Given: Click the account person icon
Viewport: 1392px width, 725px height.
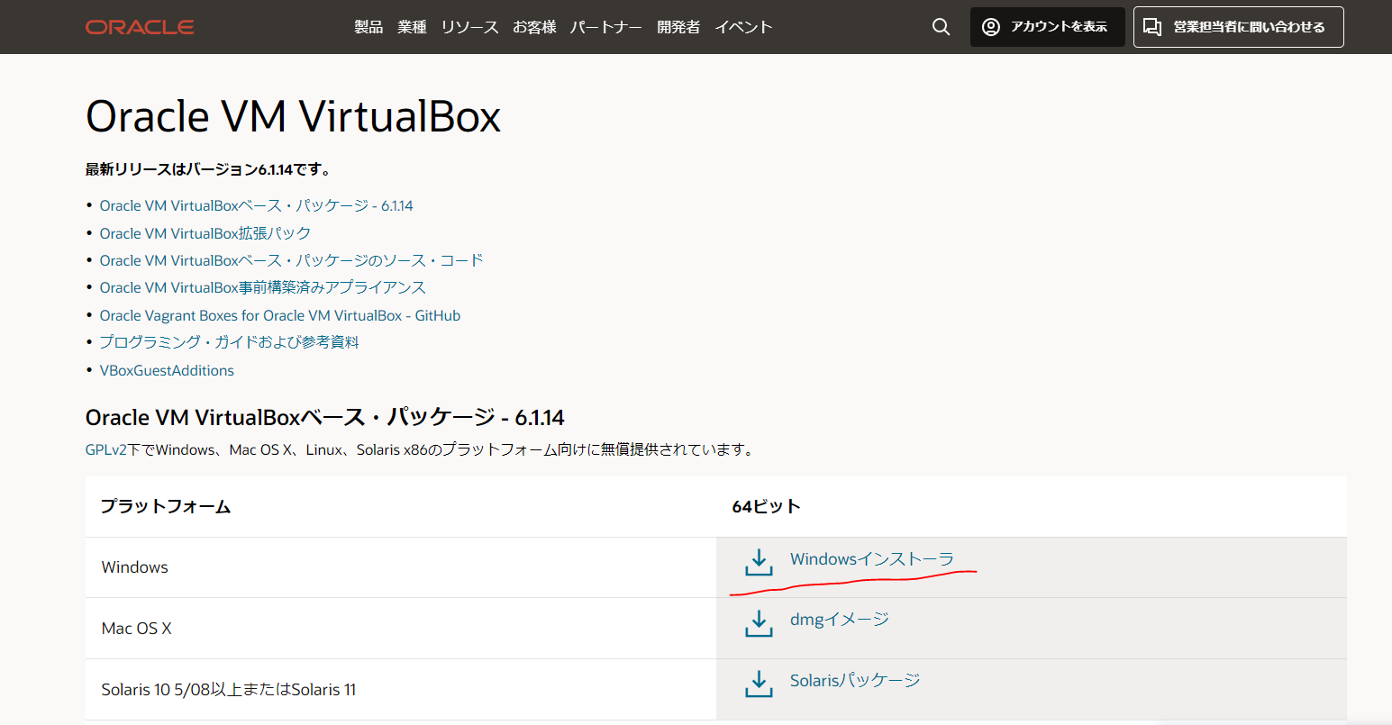Looking at the screenshot, I should click(x=991, y=27).
